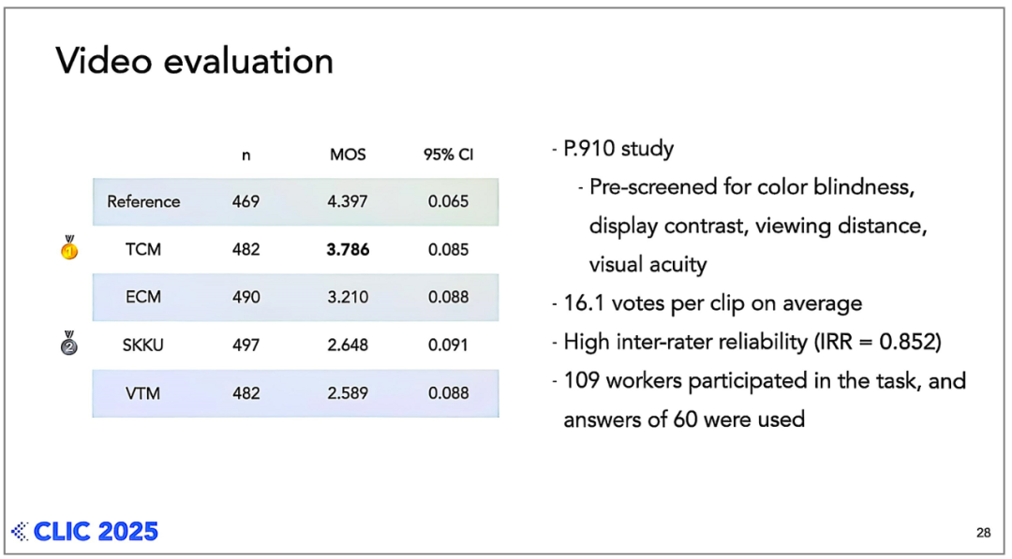Viewport: 1012px width, 559px height.
Task: Select the CLIC 2025 footer text
Action: [96, 532]
